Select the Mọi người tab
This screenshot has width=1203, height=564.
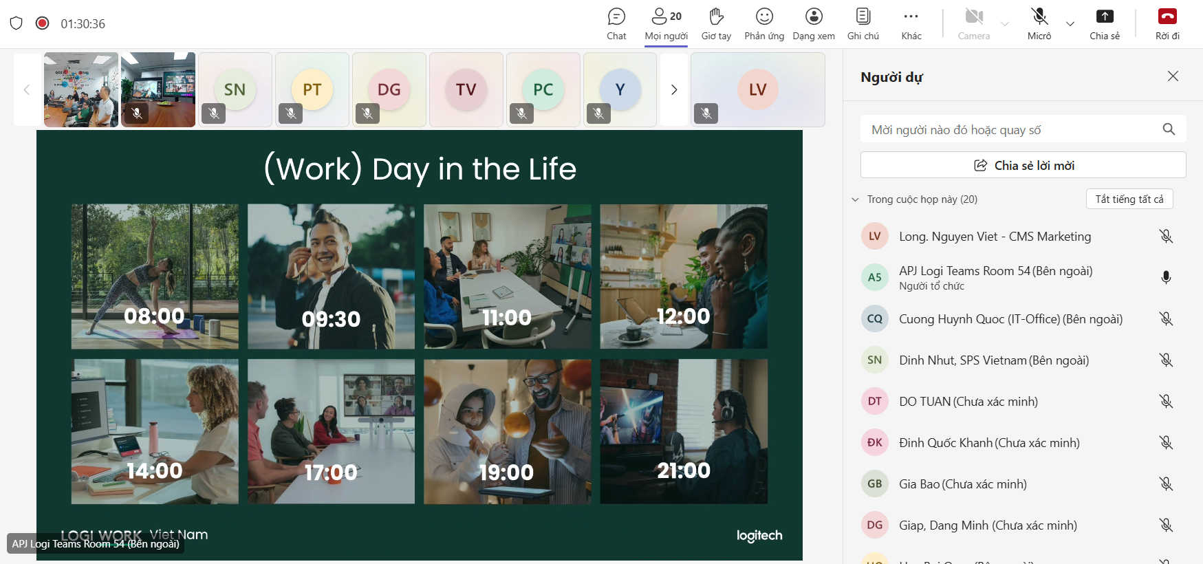pos(666,24)
